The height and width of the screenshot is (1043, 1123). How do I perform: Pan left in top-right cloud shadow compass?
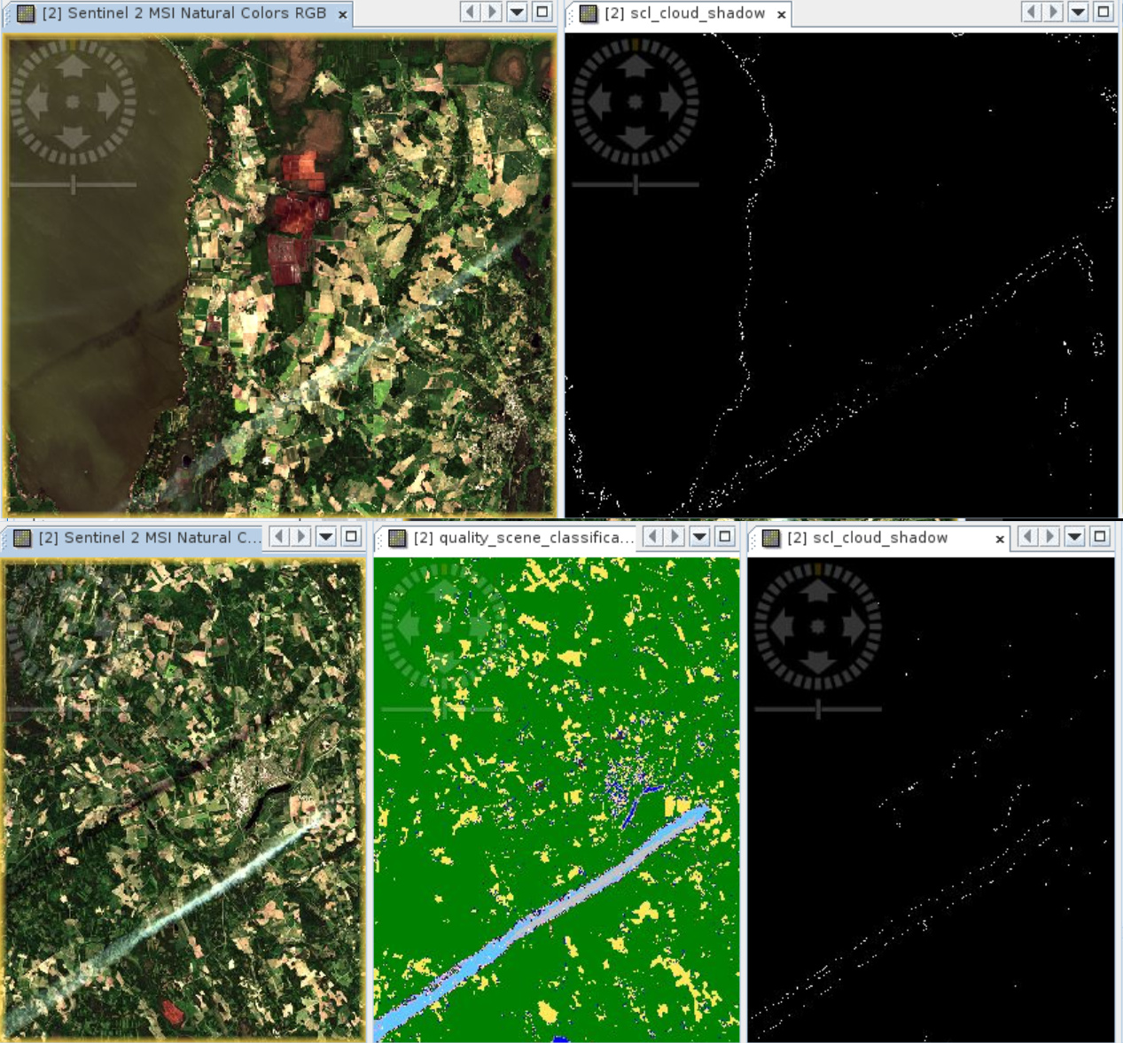[598, 103]
